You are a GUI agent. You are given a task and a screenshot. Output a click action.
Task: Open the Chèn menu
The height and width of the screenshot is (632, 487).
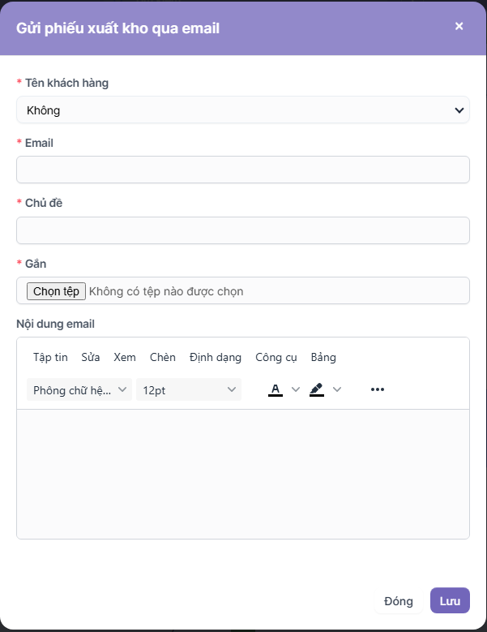click(163, 357)
